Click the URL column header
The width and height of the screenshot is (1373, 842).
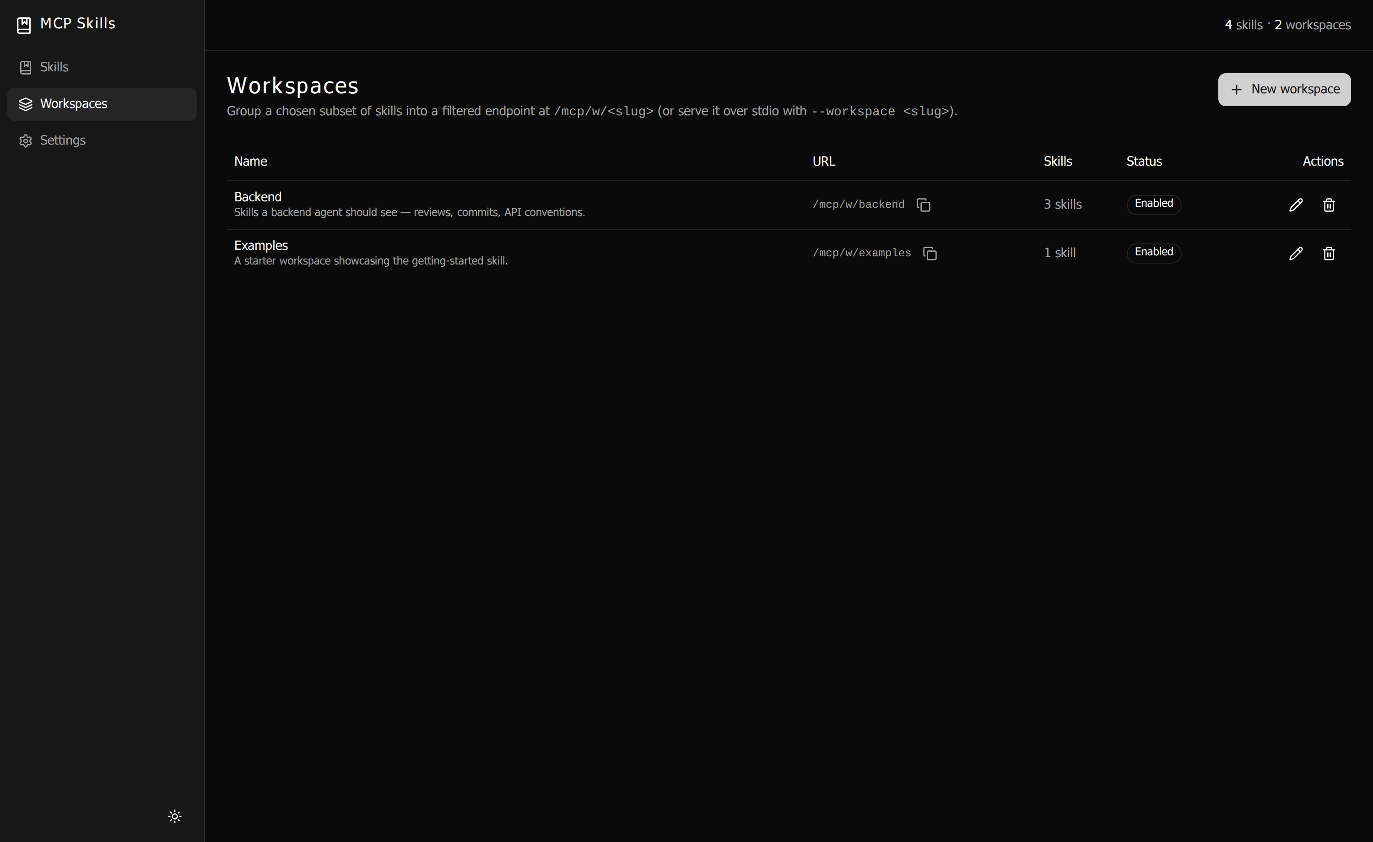(824, 162)
